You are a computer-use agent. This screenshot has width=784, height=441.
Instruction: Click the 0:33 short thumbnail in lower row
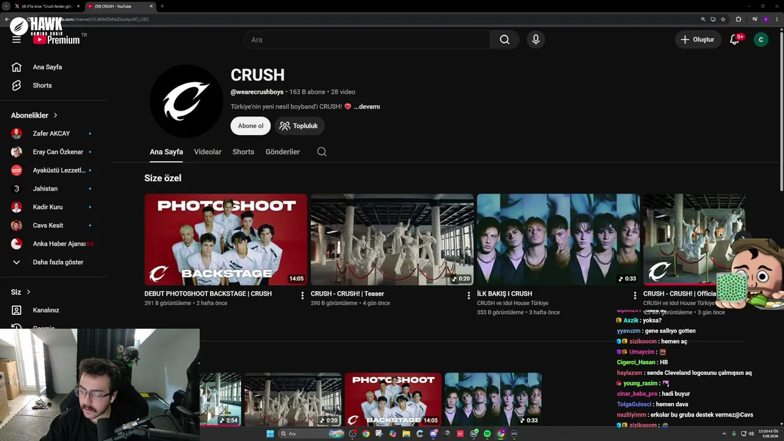493,399
